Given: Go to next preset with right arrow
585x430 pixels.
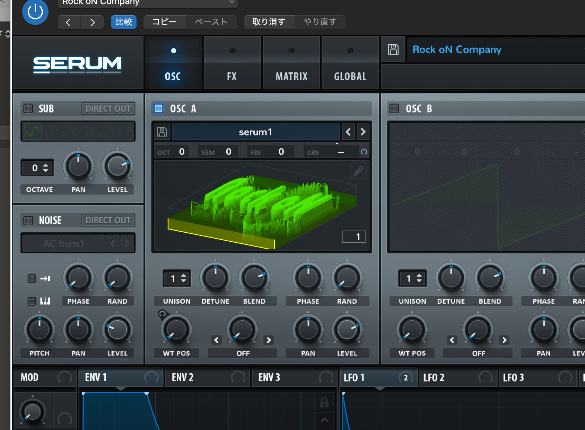Looking at the screenshot, I should click(x=92, y=22).
